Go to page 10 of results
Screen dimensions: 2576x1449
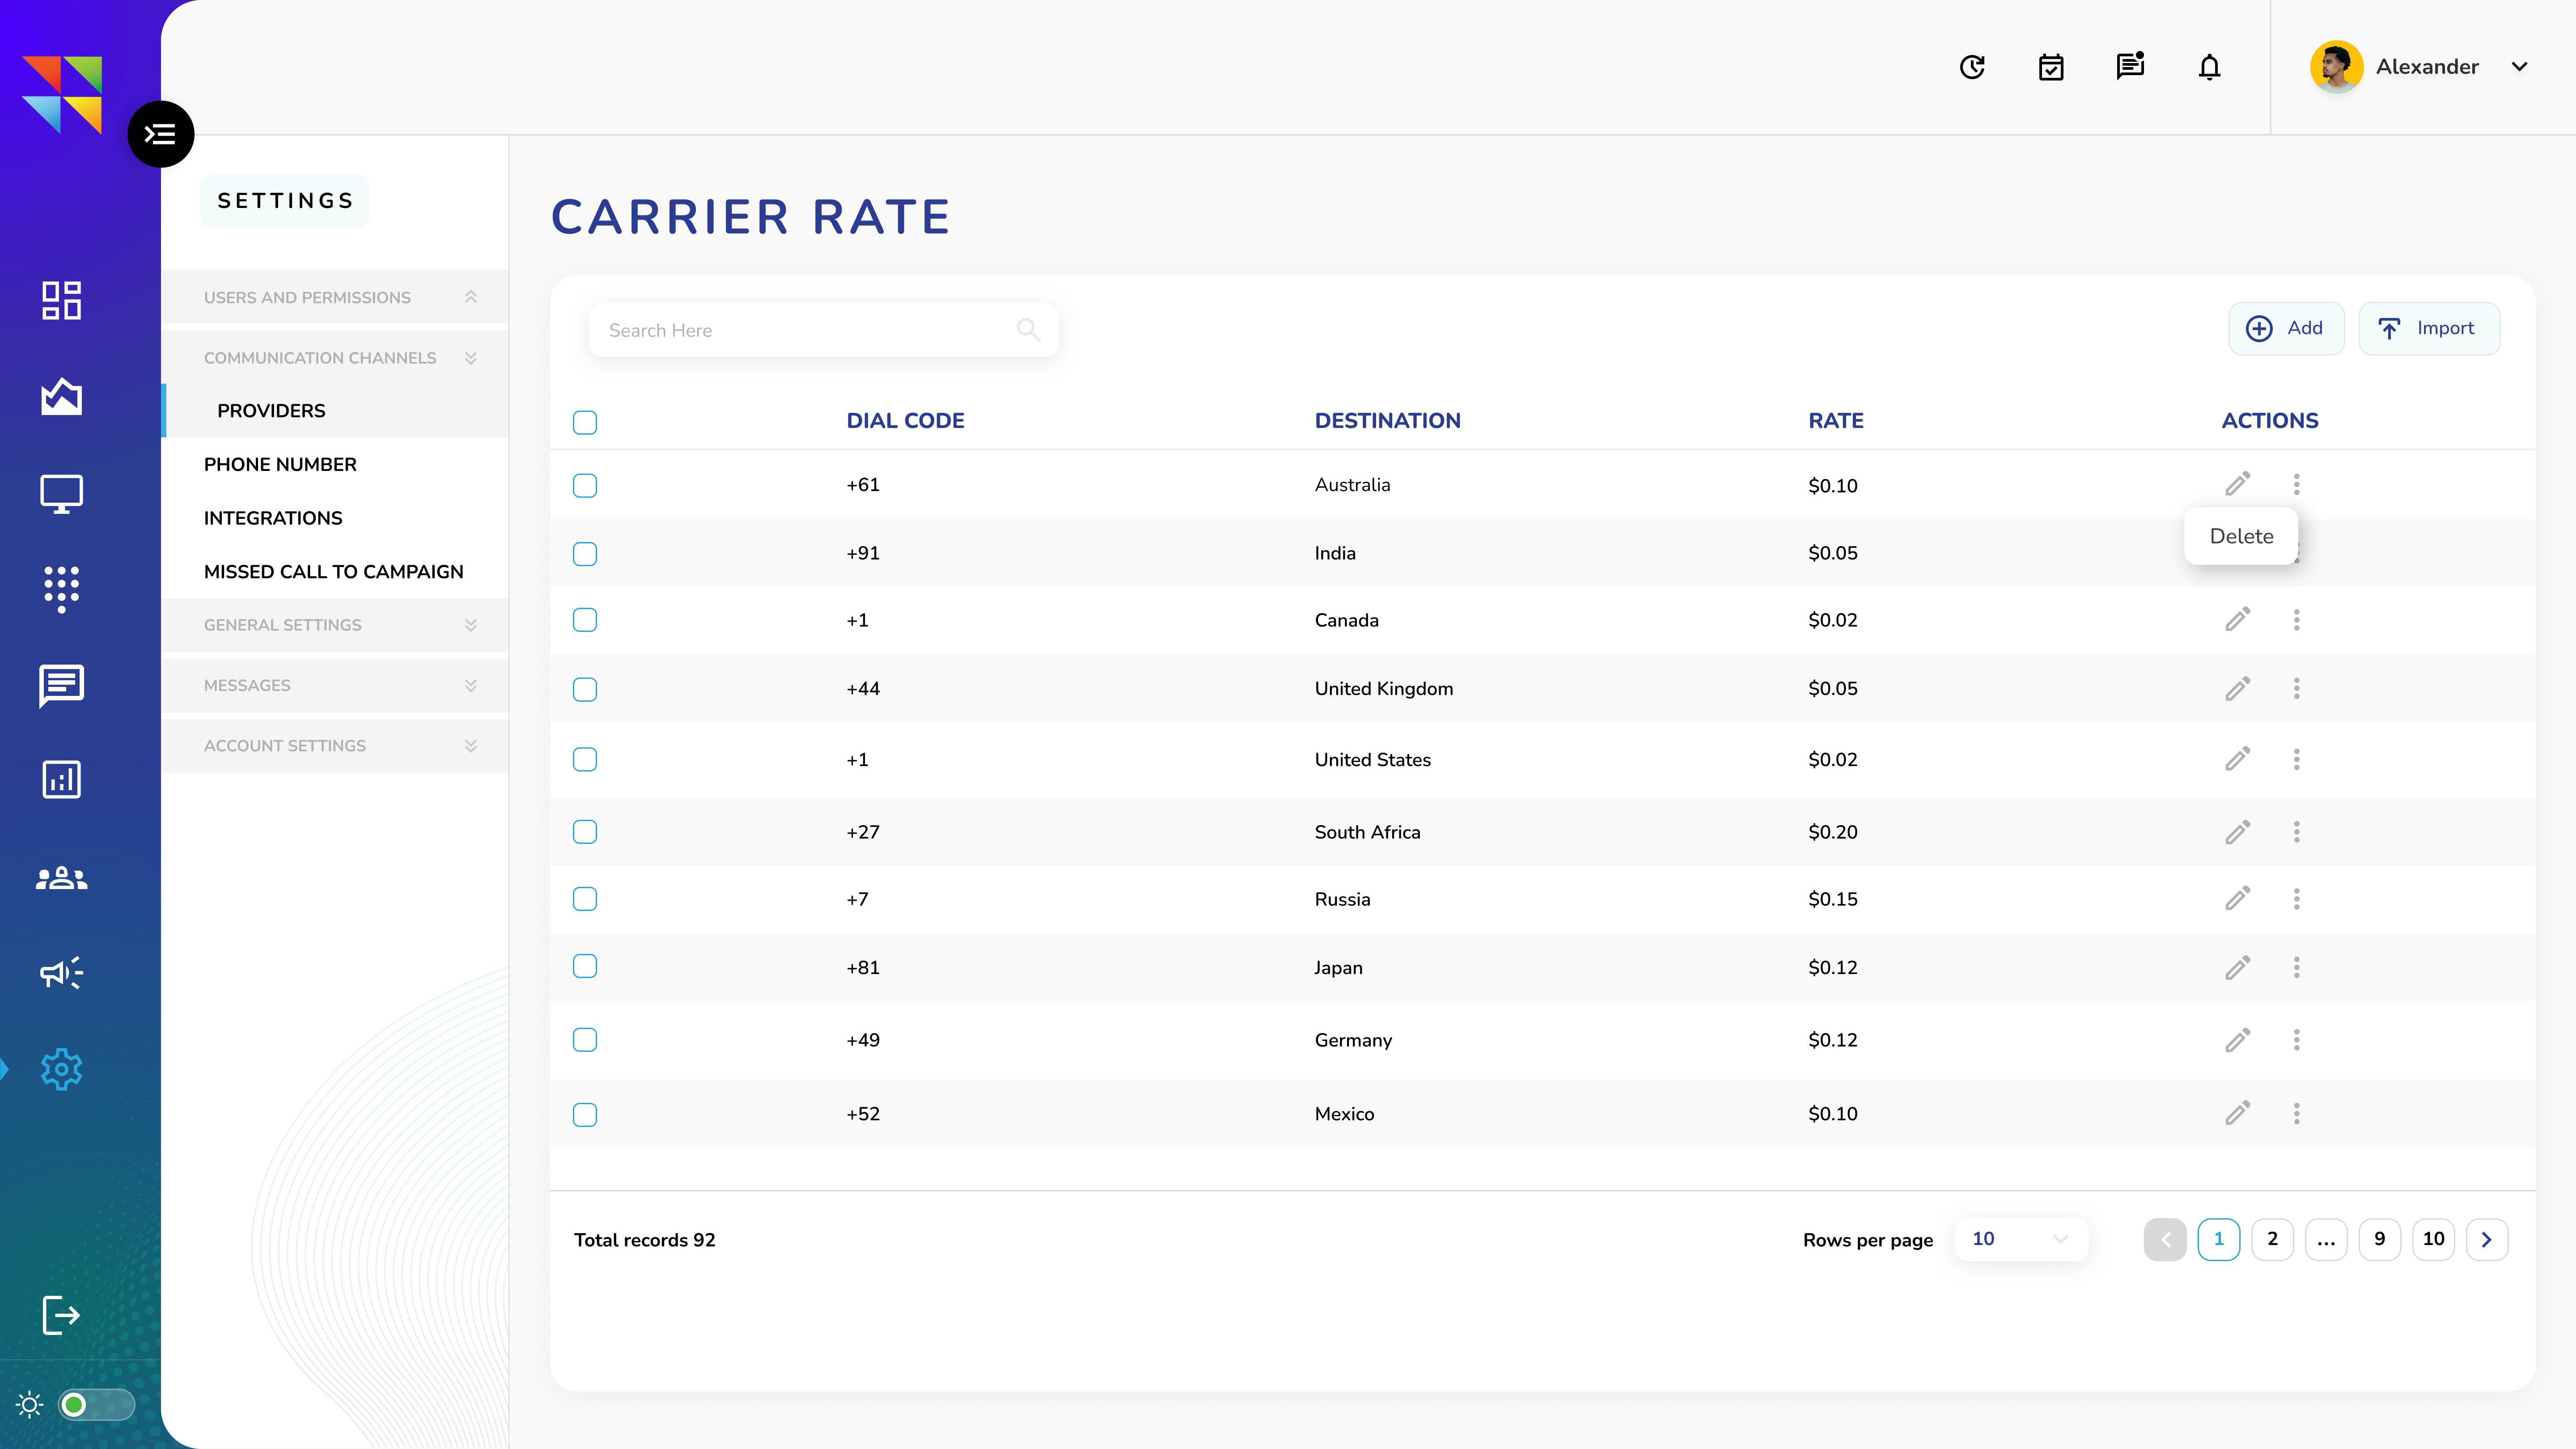click(2433, 1239)
